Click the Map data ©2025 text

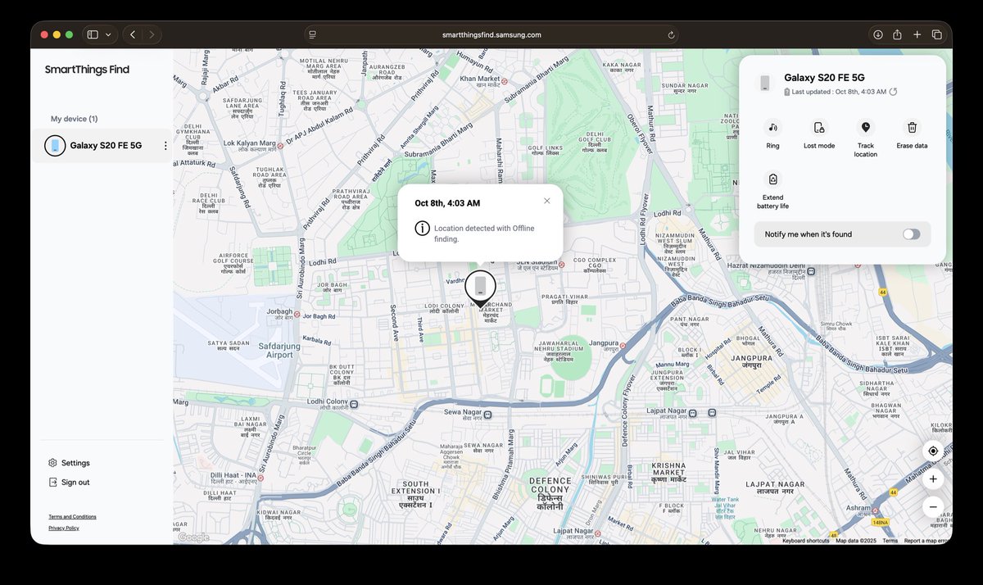[x=856, y=541]
